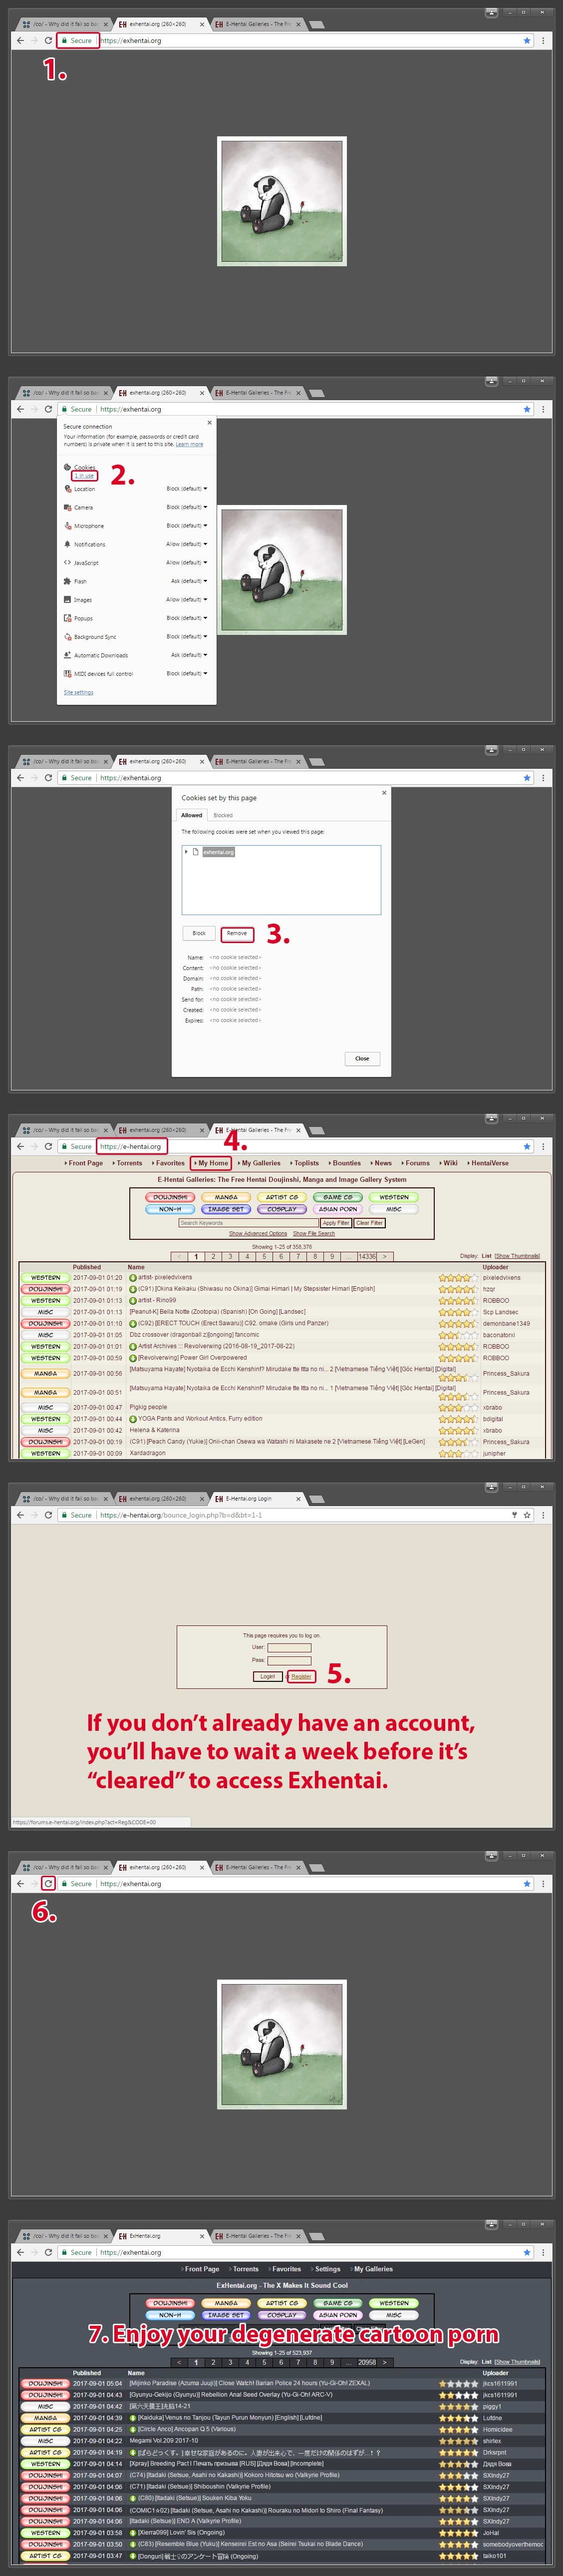Click the Camera icon in the permissions popup
The width and height of the screenshot is (563, 2576).
[67, 507]
